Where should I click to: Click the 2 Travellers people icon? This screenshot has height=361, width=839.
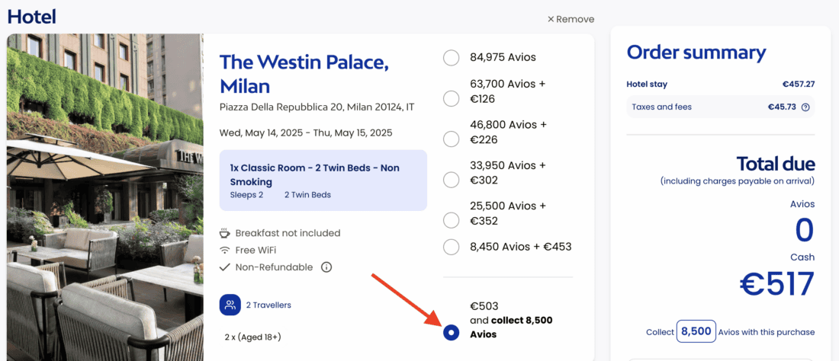230,305
